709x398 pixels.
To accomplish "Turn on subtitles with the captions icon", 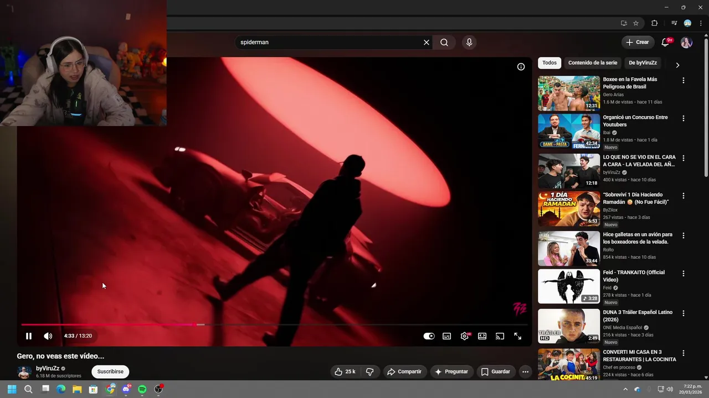I will coord(447,336).
